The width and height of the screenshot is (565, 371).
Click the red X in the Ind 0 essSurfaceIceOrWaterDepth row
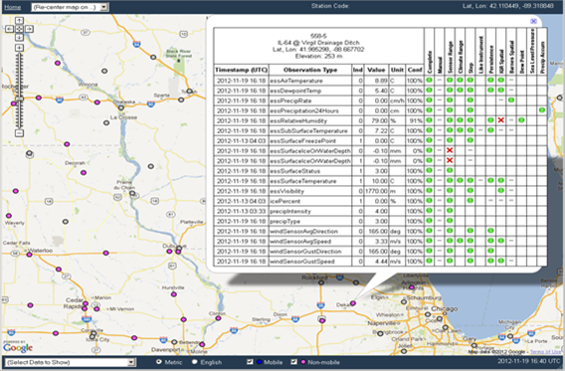[x=450, y=150]
